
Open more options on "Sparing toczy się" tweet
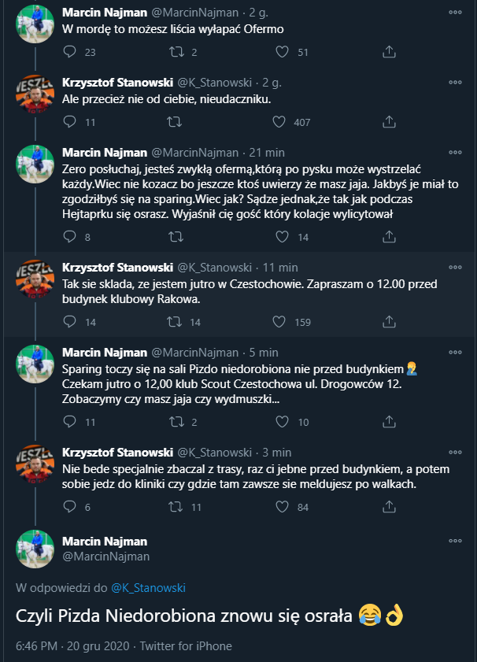point(456,352)
